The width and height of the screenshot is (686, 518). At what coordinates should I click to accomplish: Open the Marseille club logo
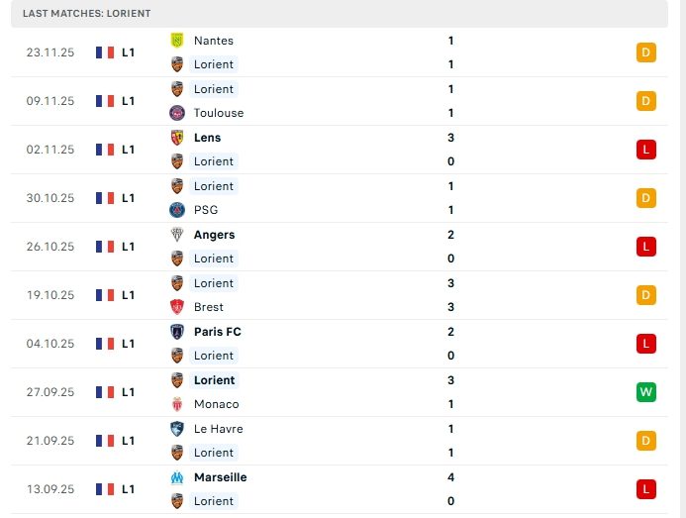177,477
